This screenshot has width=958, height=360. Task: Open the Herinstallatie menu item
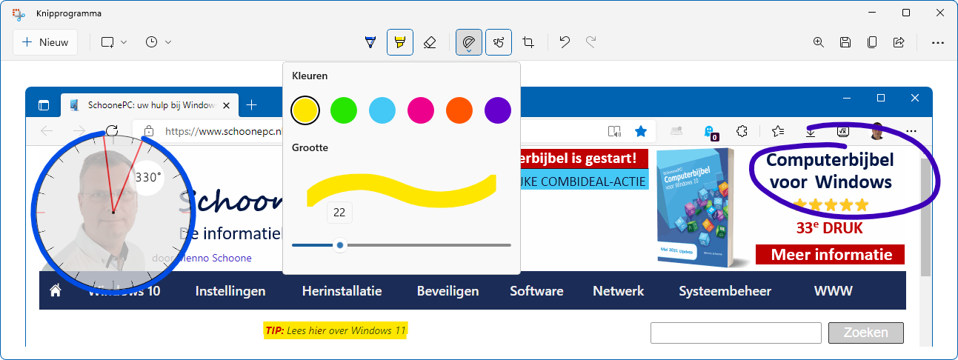point(342,291)
